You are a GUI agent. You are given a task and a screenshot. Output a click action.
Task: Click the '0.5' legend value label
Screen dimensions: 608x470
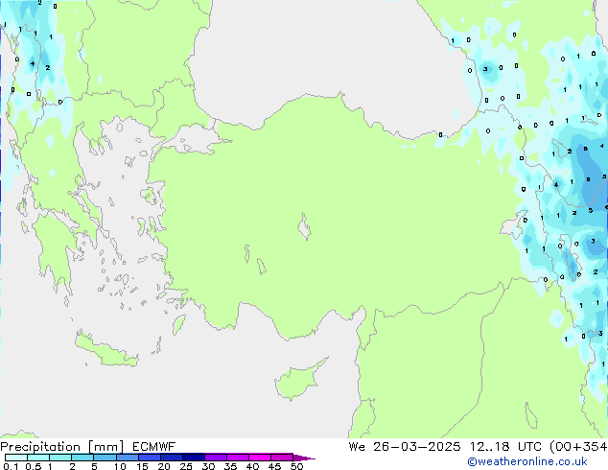pyautogui.click(x=33, y=466)
